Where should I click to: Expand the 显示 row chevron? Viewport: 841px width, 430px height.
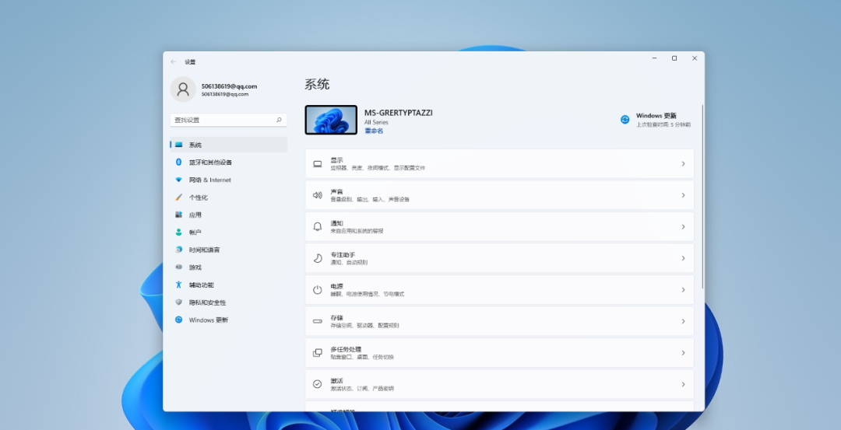coord(683,164)
